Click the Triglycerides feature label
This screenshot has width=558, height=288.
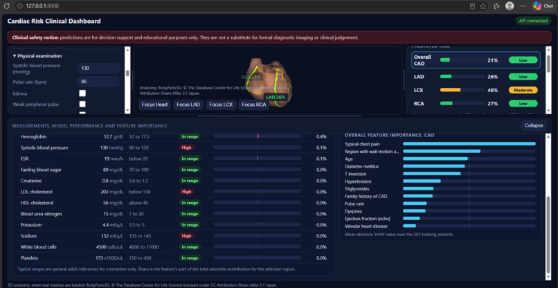coord(357,189)
